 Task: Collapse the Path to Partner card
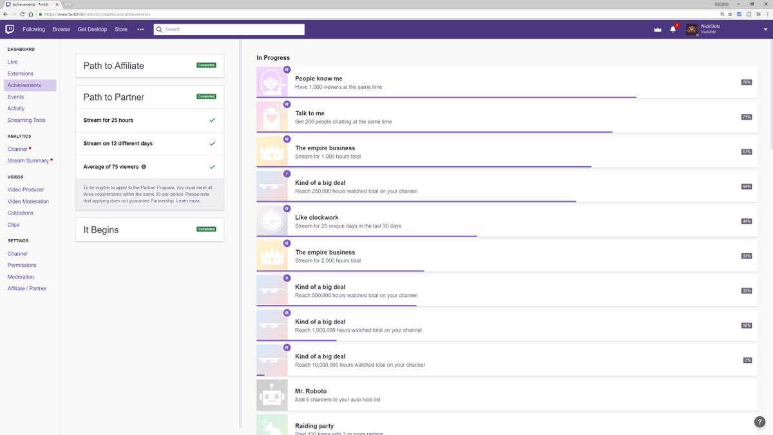pyautogui.click(x=149, y=97)
